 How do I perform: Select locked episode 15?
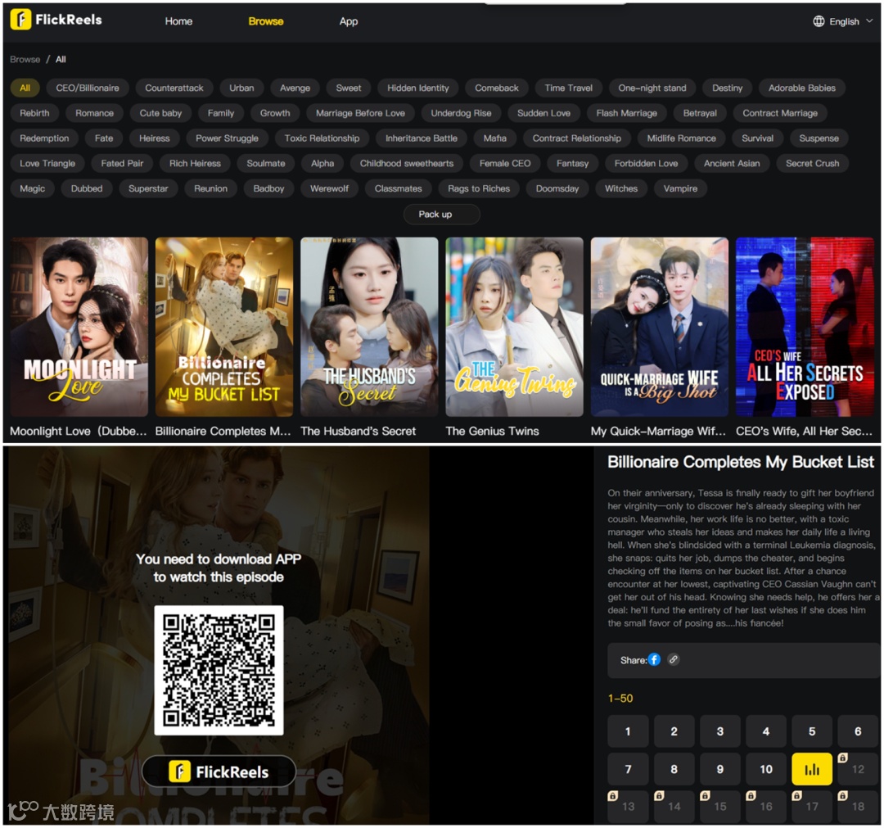tap(720, 807)
